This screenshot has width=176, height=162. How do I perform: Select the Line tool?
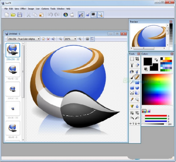[132, 82]
